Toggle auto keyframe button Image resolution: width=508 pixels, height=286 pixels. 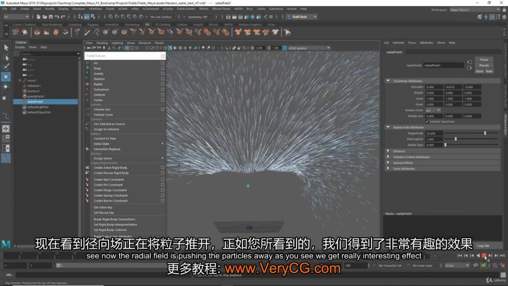click(483, 266)
